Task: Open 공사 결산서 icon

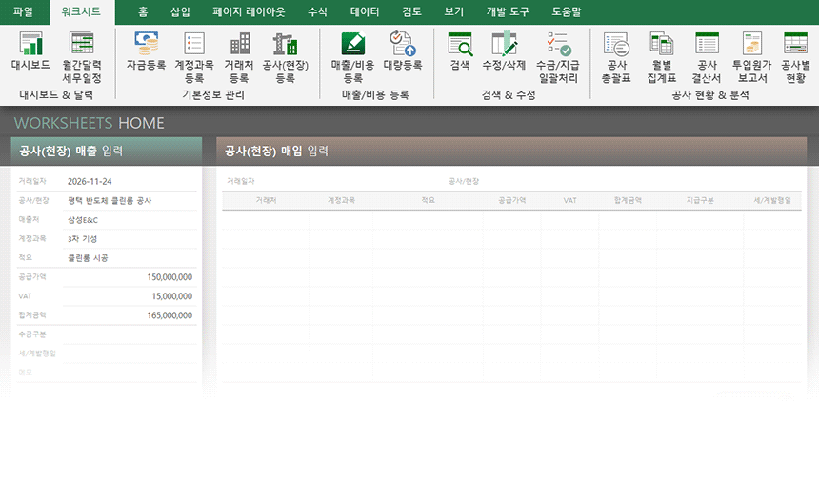Action: (707, 44)
